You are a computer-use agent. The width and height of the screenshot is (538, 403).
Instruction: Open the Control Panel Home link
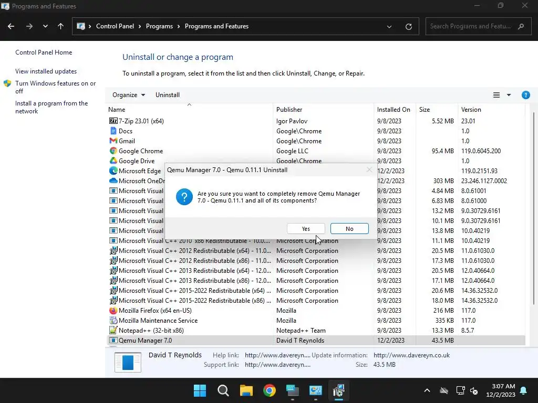pos(44,52)
